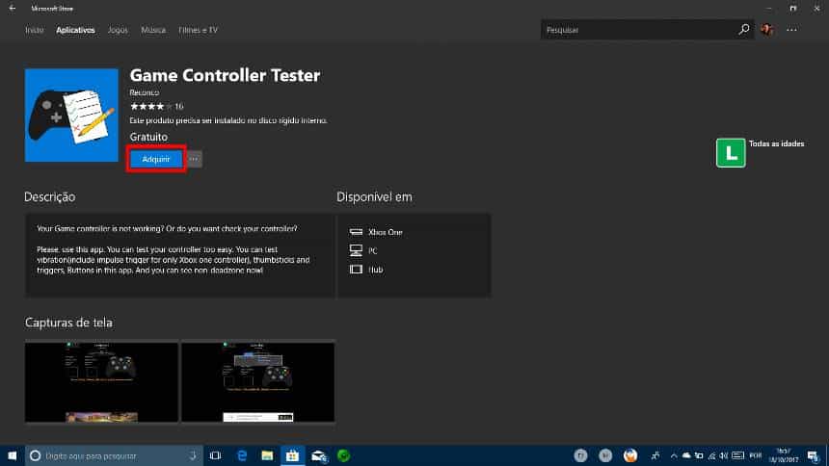This screenshot has width=829, height=466.
Task: Open the Início tab
Action: point(35,30)
